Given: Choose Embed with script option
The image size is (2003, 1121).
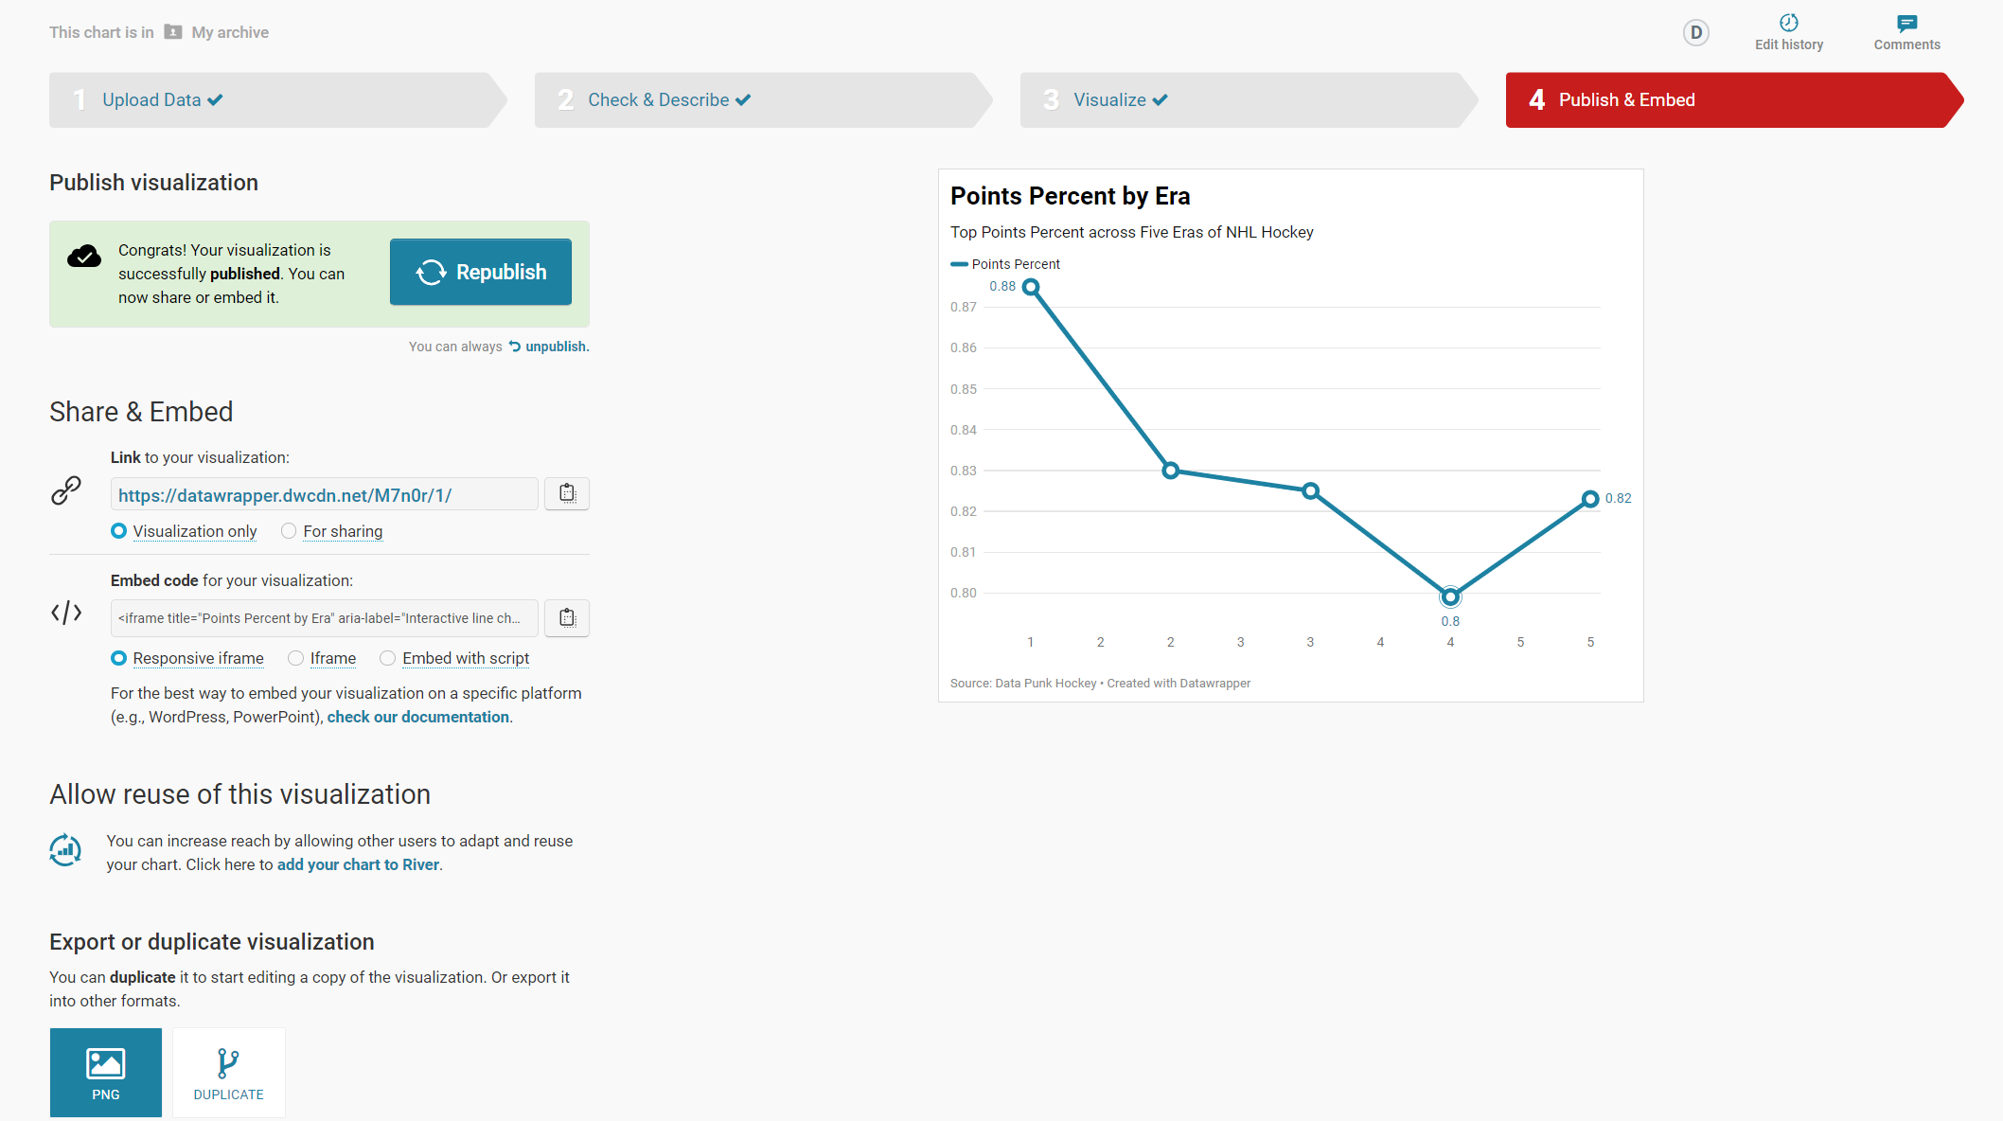Looking at the screenshot, I should coord(388,658).
